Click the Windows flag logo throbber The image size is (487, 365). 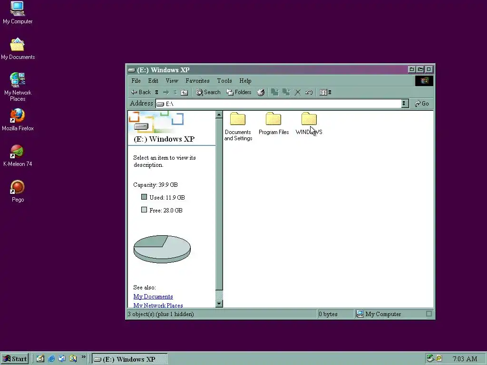click(x=424, y=81)
